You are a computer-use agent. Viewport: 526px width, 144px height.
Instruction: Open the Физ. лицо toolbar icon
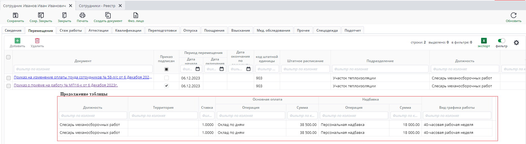point(136,16)
